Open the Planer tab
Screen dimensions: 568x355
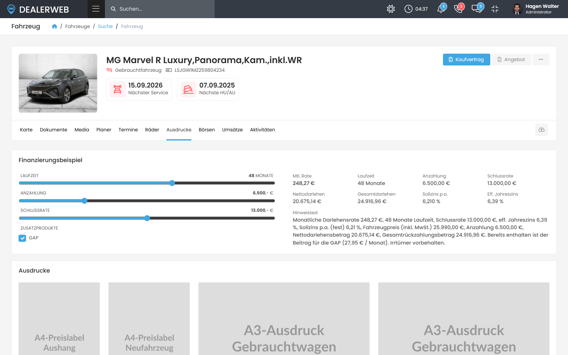[104, 130]
